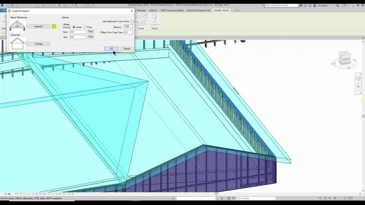The image size is (365, 205).
Task: Click the Spacing value field
Action: [128, 27]
